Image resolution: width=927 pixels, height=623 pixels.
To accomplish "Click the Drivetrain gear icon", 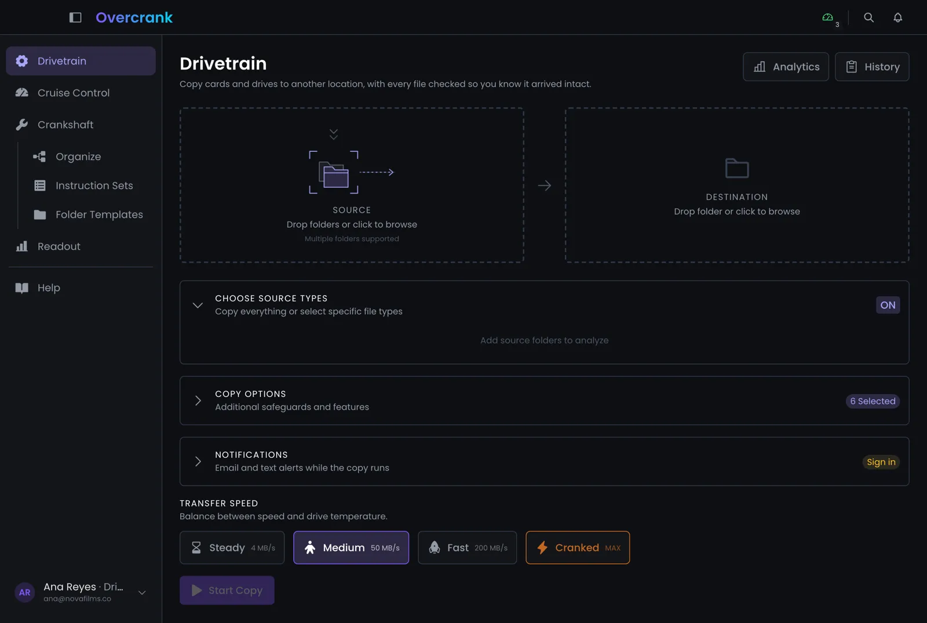I will pyautogui.click(x=22, y=61).
